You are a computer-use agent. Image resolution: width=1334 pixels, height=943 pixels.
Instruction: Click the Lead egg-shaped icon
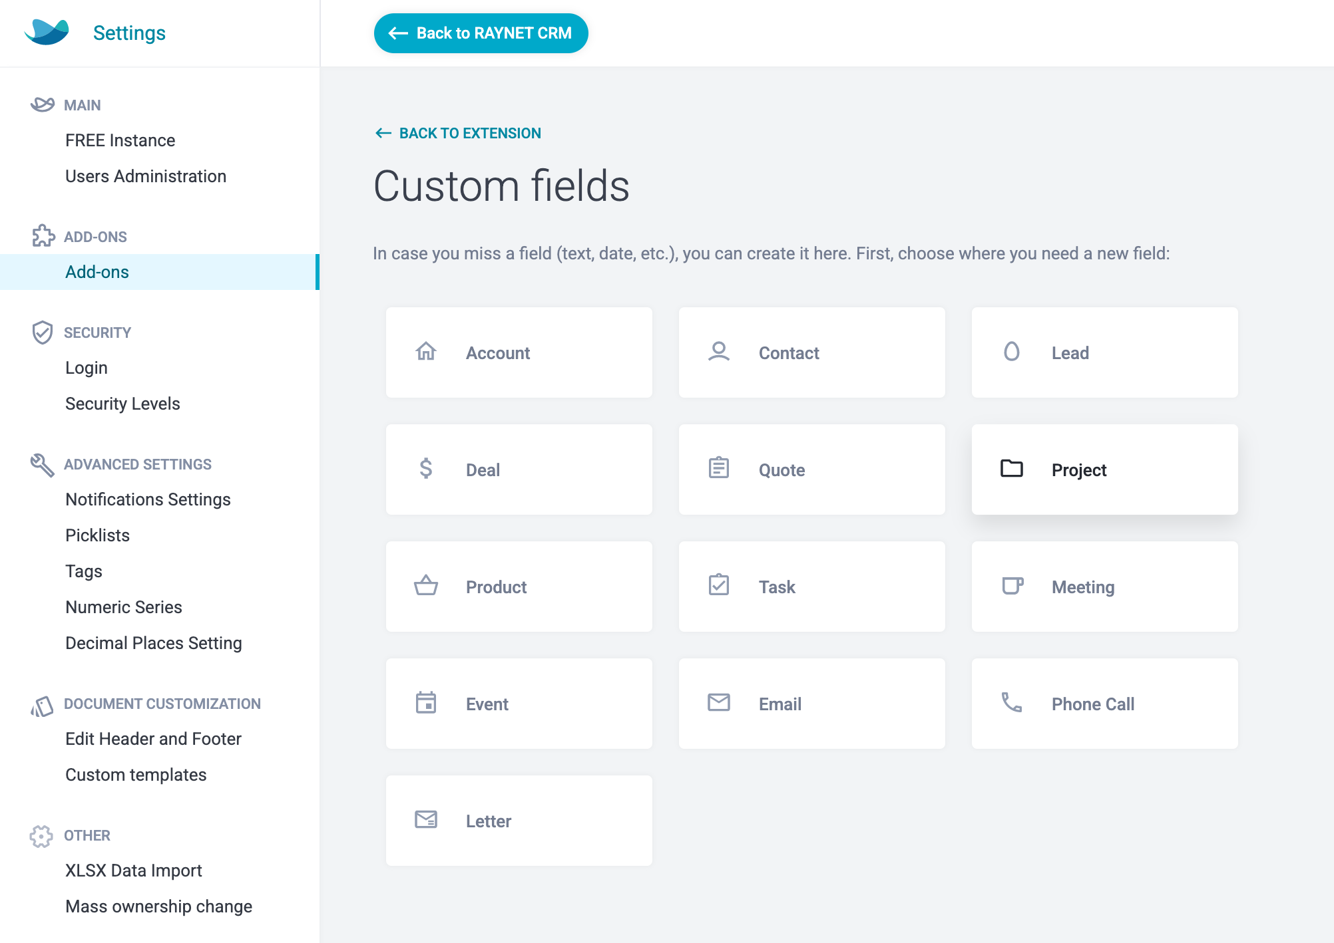1012,351
